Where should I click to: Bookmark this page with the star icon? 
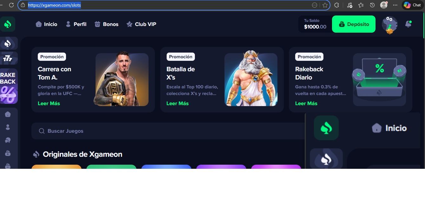click(325, 5)
